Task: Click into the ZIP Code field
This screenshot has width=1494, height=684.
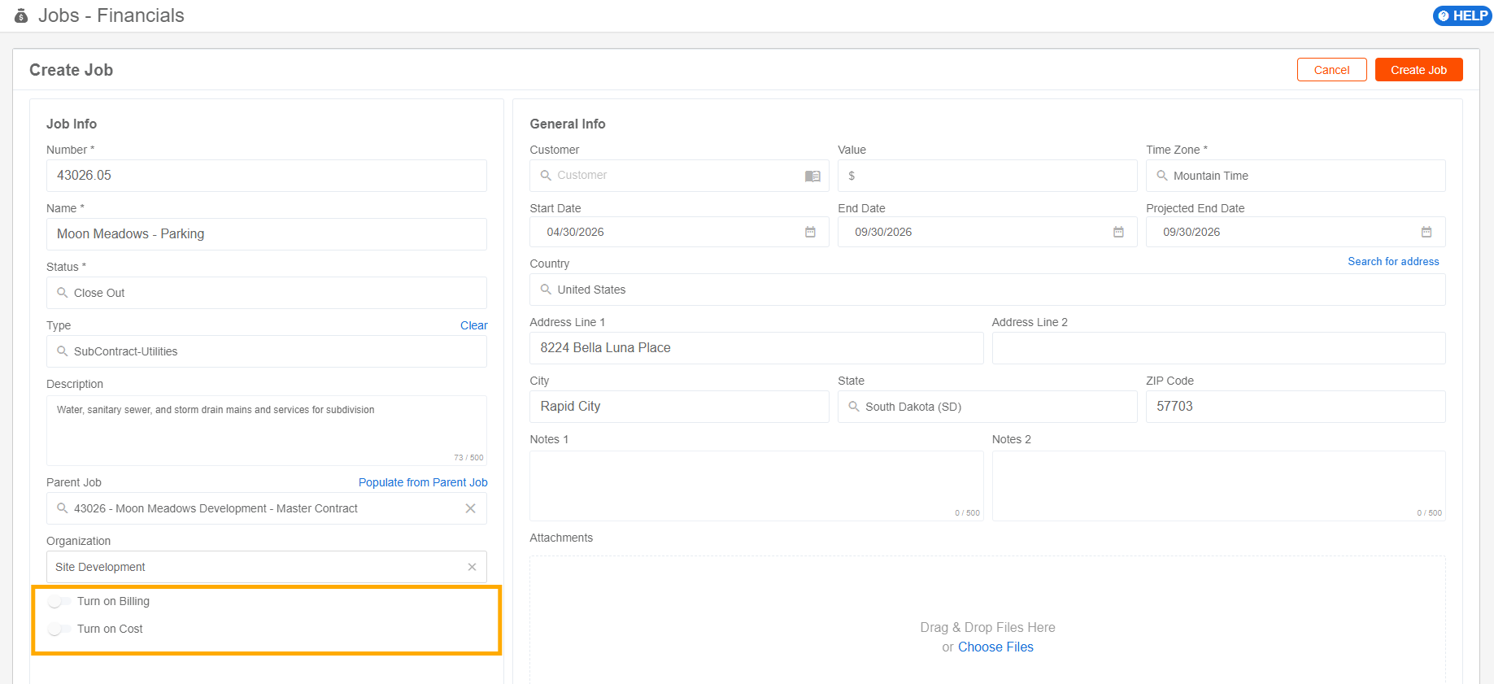Action: [x=1296, y=407]
